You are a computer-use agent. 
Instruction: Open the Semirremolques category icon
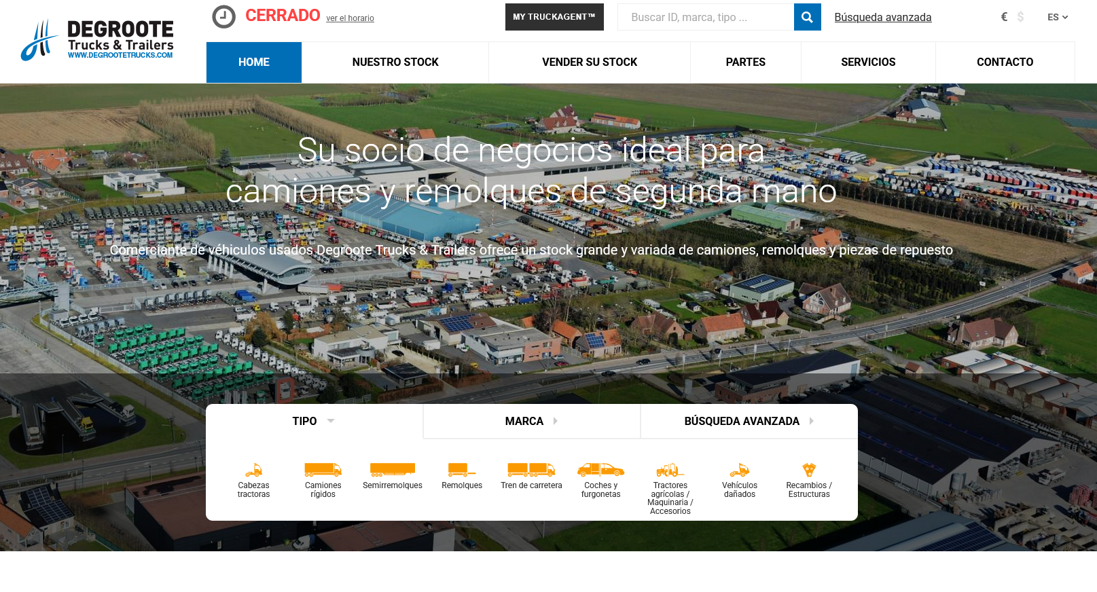[x=392, y=470]
